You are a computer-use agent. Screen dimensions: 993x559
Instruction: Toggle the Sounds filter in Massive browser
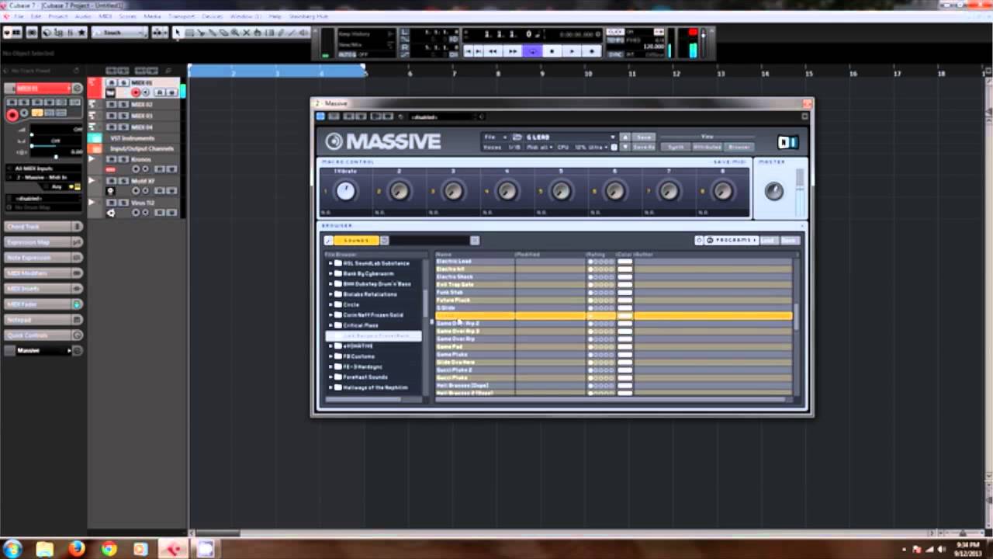coord(356,239)
